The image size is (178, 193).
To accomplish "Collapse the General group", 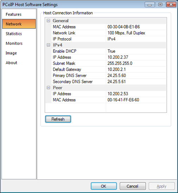I will pos(48,20).
